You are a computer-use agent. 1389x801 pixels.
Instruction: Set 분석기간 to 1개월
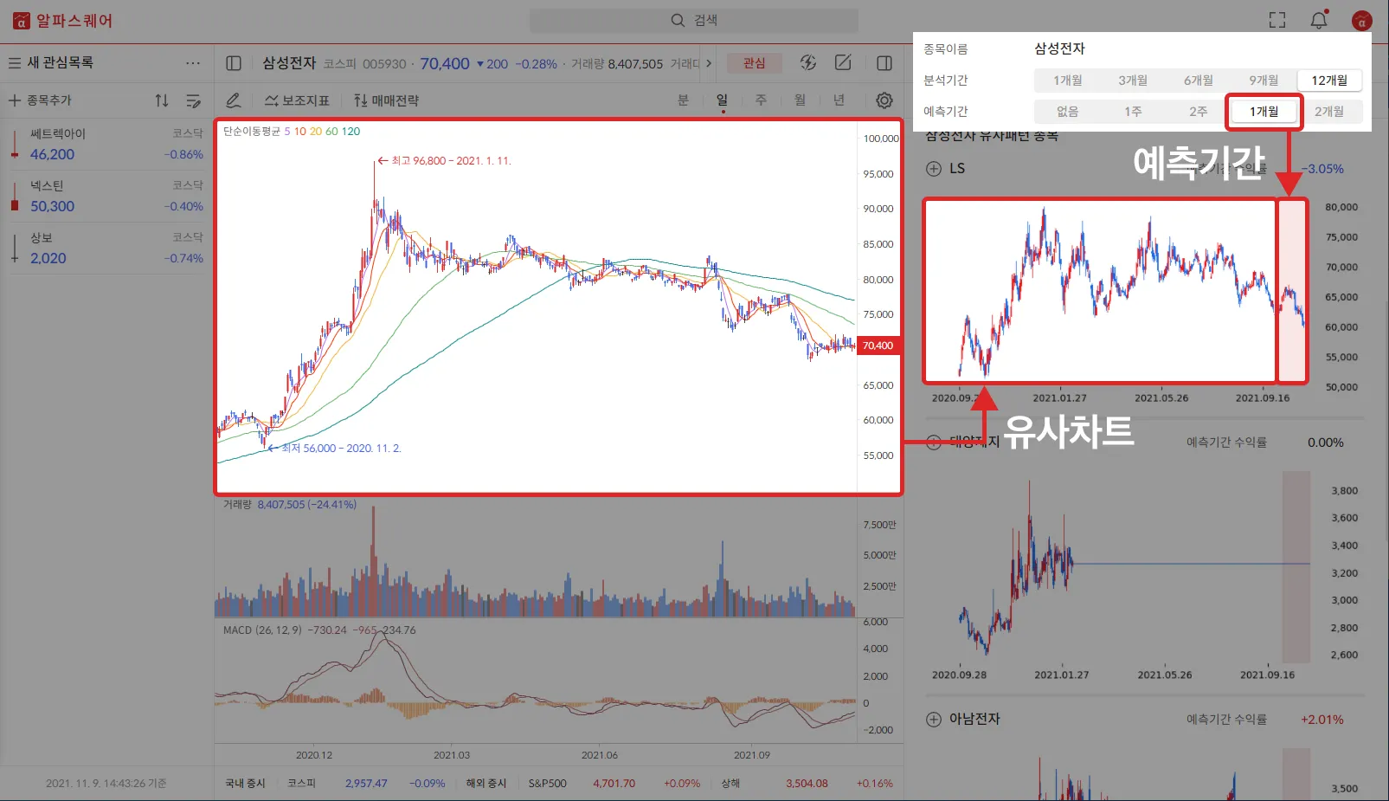coord(1067,81)
